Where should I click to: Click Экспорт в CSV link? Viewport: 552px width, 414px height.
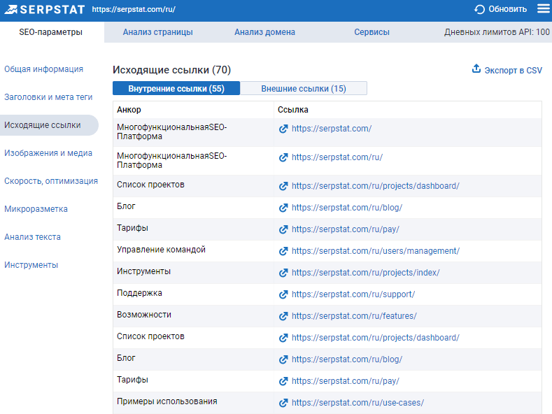click(514, 71)
